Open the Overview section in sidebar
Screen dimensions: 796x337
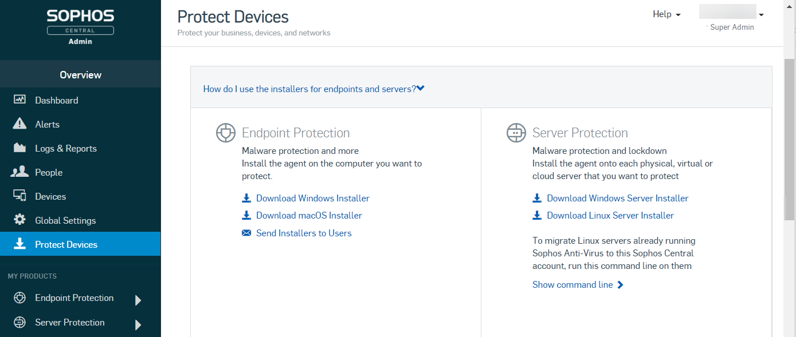click(80, 75)
